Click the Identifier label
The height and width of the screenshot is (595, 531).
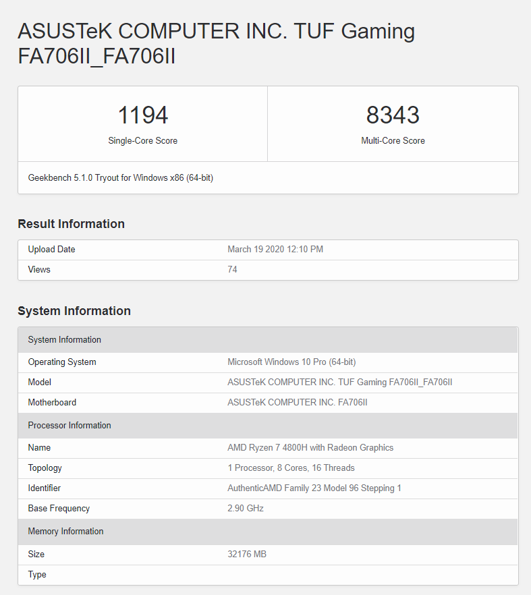coord(45,488)
